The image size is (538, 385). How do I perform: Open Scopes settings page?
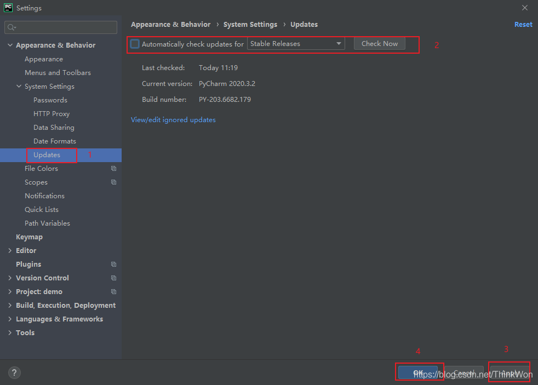pos(36,182)
